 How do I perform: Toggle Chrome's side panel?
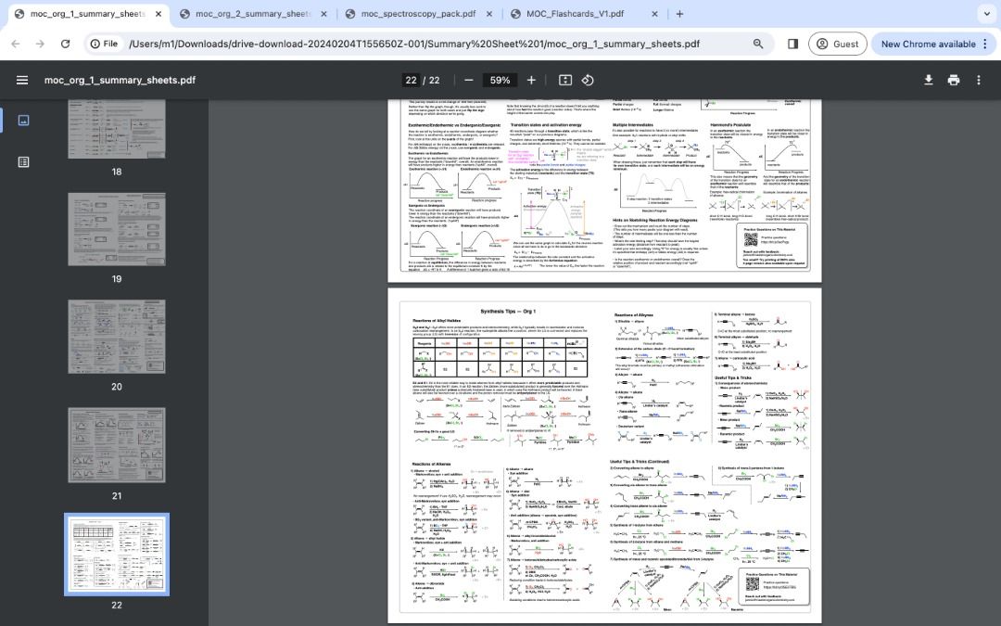point(793,44)
